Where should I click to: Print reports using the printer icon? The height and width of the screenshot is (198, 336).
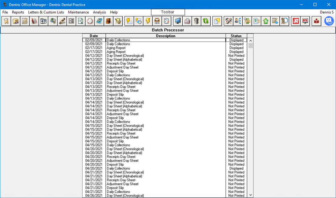[x=187, y=21]
